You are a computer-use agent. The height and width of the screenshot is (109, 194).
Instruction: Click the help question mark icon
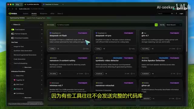pos(176,14)
